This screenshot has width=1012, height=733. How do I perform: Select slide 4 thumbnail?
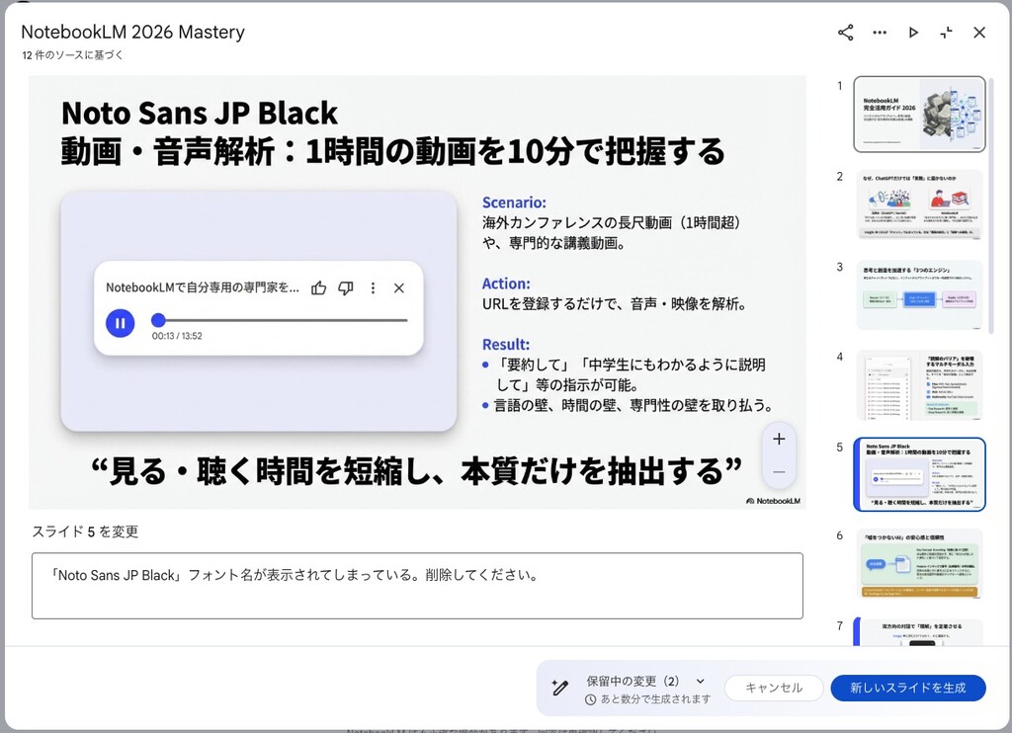pyautogui.click(x=920, y=385)
